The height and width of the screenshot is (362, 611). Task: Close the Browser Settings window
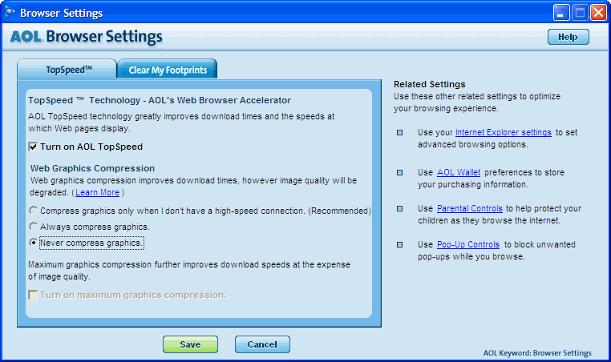[598, 13]
